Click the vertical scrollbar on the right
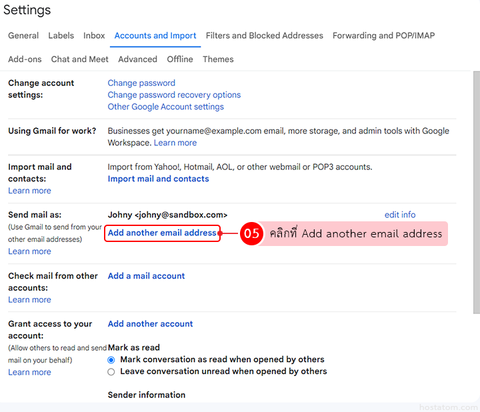This screenshot has width=480, height=412. (475, 193)
